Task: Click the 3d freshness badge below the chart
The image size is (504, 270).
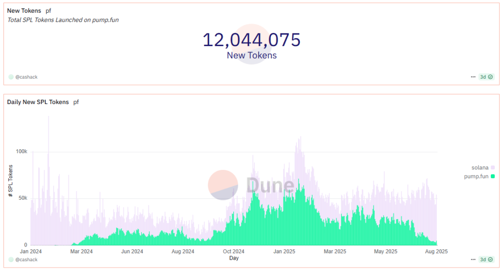Action: click(x=483, y=259)
